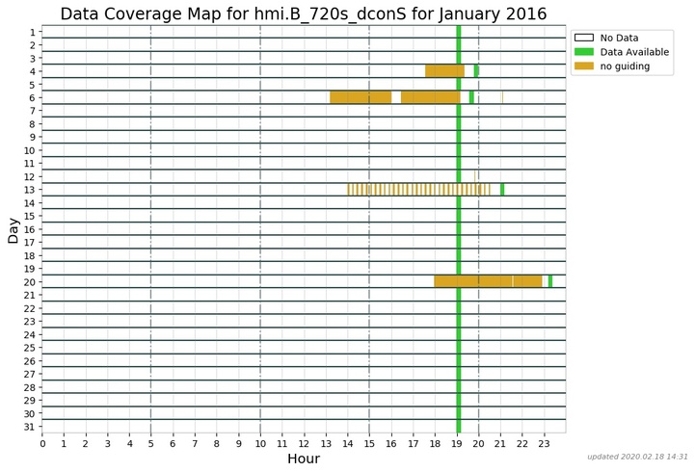Click the leftmost orange bar on day 6
Image resolution: width=695 pixels, height=472 pixels.
pyautogui.click(x=361, y=97)
